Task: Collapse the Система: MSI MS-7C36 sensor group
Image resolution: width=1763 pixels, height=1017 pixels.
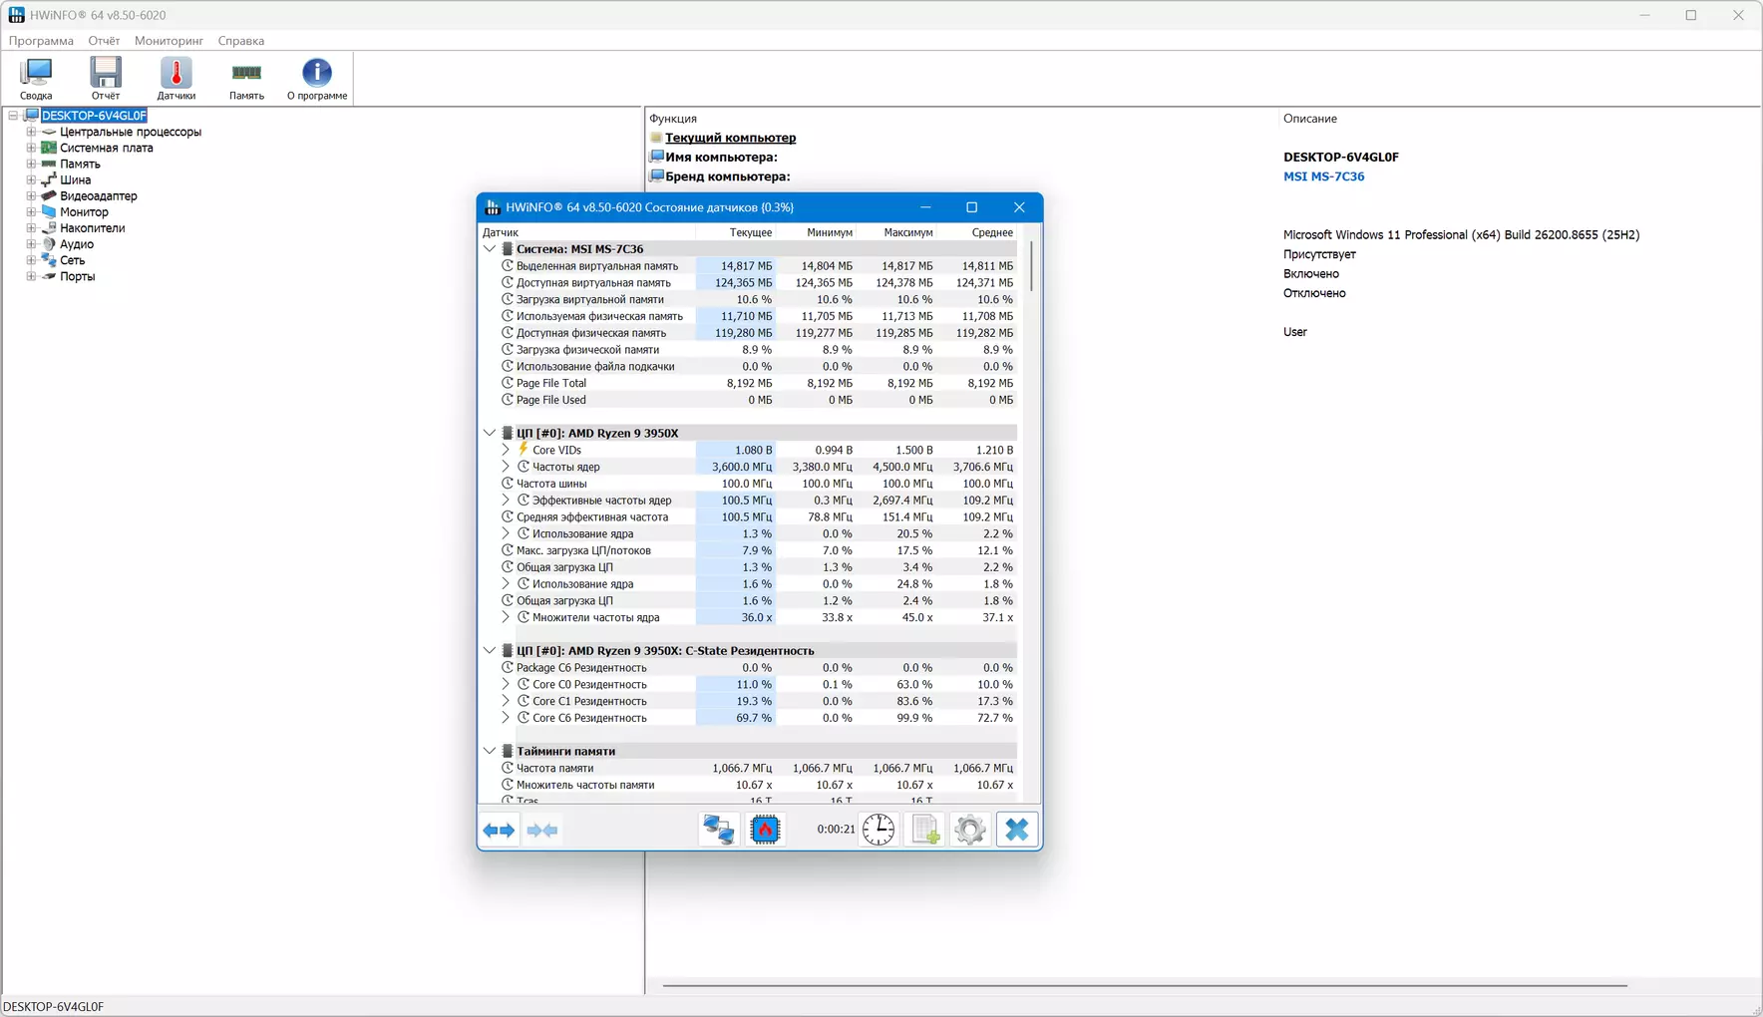Action: pyautogui.click(x=490, y=249)
